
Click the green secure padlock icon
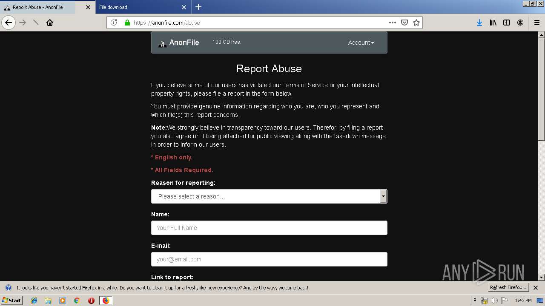pos(127,23)
